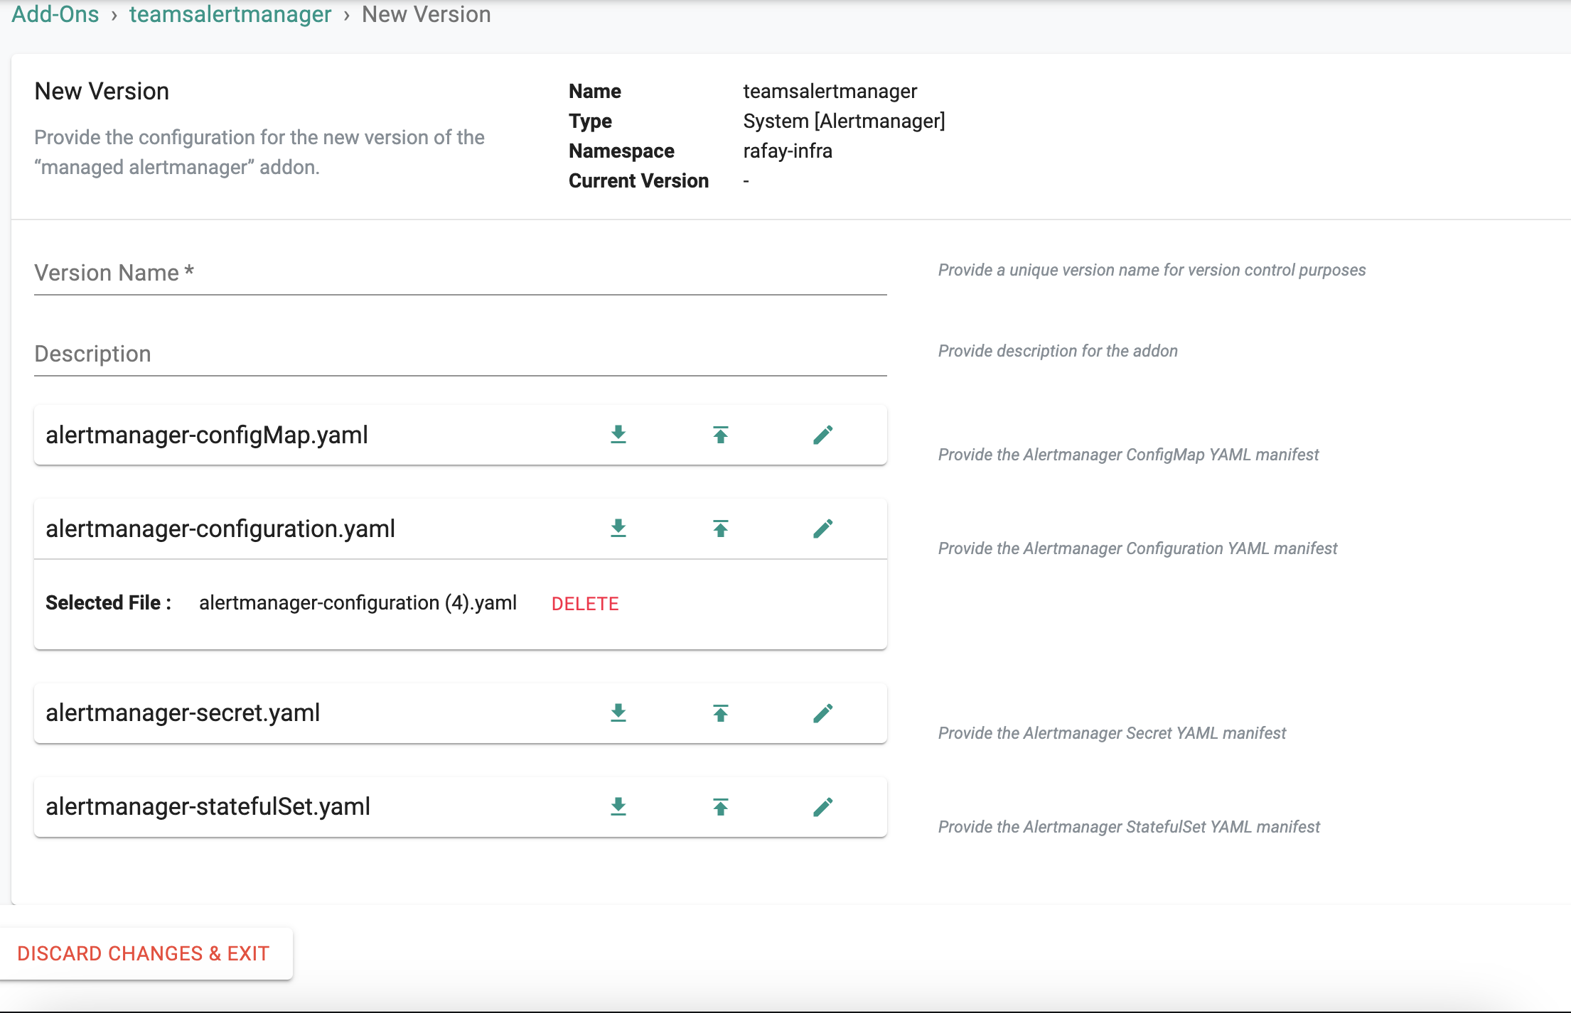Upload file for alertmanager-secret.yaml
The height and width of the screenshot is (1013, 1571).
[x=721, y=713]
